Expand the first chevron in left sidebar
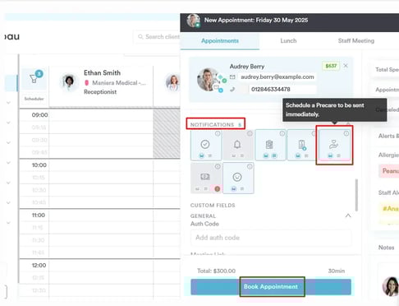The width and height of the screenshot is (399, 306). [x=8, y=103]
